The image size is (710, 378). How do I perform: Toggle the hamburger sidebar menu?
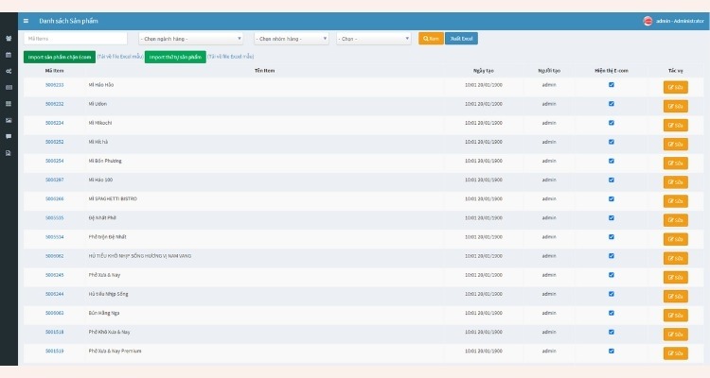click(26, 21)
